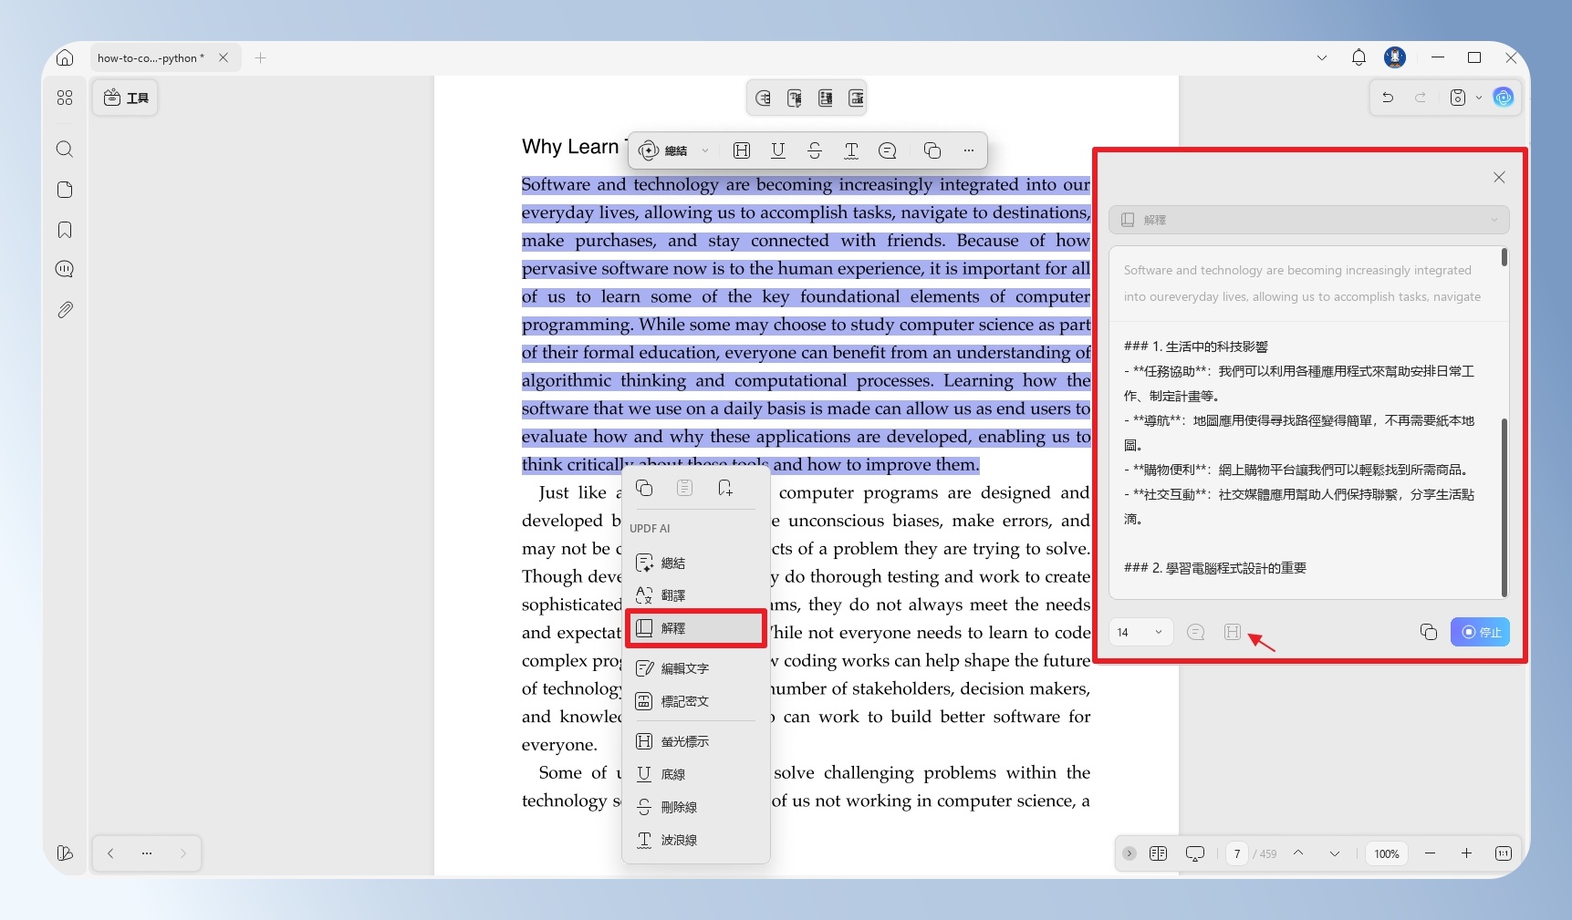This screenshot has height=920, width=1572.
Task: Click the notification bell icon
Action: (x=1359, y=57)
